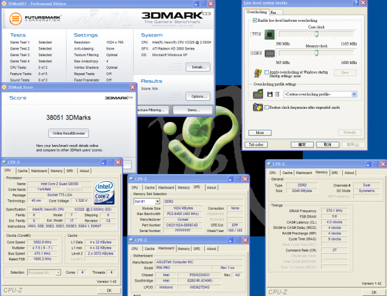Close the CPU-Z CPU window
The width and height of the screenshot is (387, 296).
[119, 162]
